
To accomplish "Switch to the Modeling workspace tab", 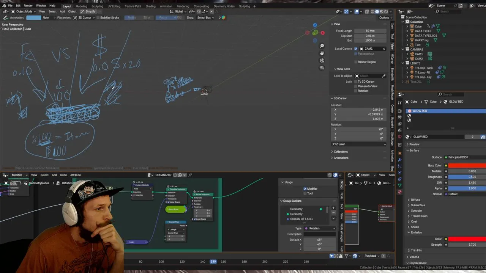I will tap(81, 6).
